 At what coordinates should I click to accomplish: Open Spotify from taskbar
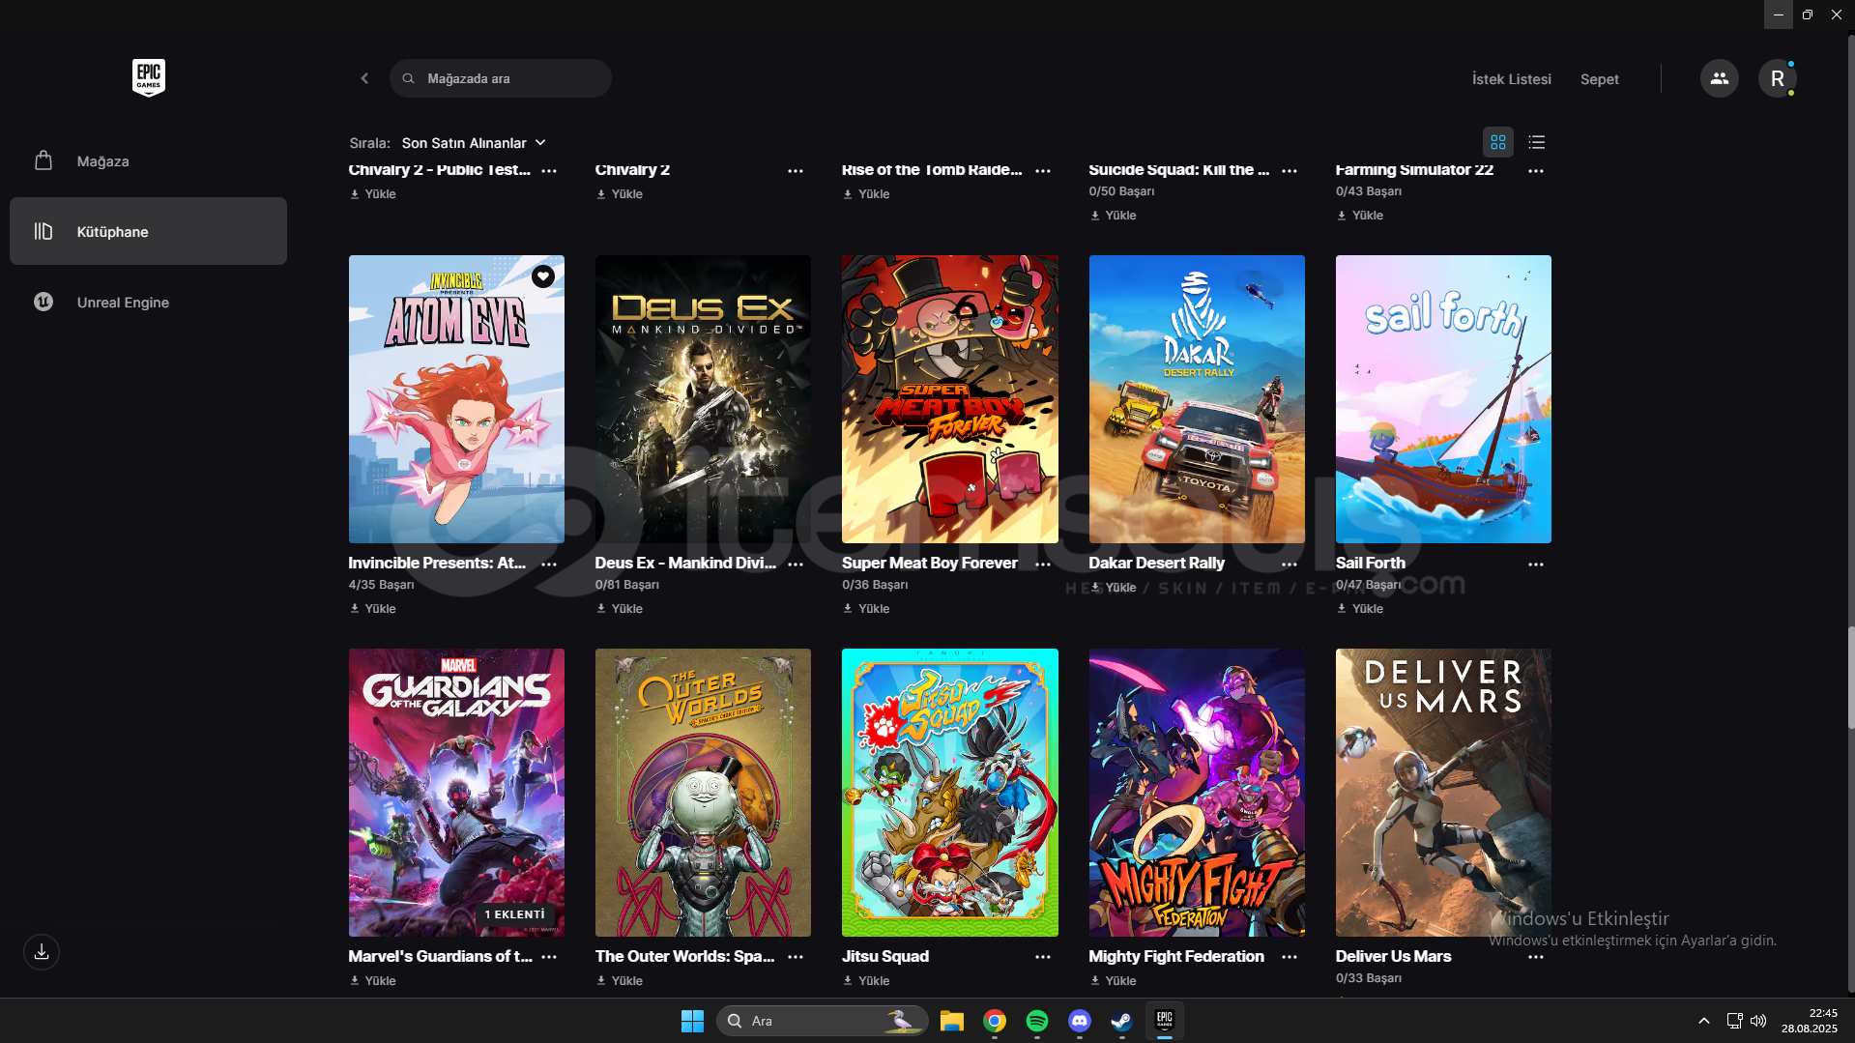pos(1037,1021)
